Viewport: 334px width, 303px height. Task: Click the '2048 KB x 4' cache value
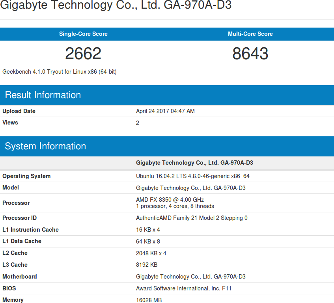151,253
